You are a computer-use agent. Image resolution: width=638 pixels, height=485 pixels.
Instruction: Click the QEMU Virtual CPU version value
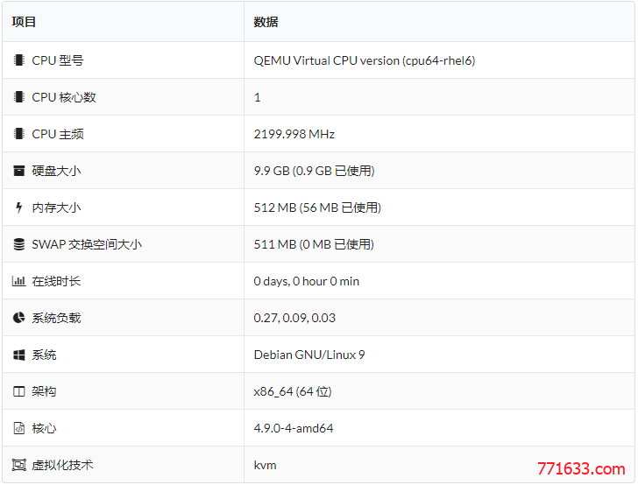365,60
